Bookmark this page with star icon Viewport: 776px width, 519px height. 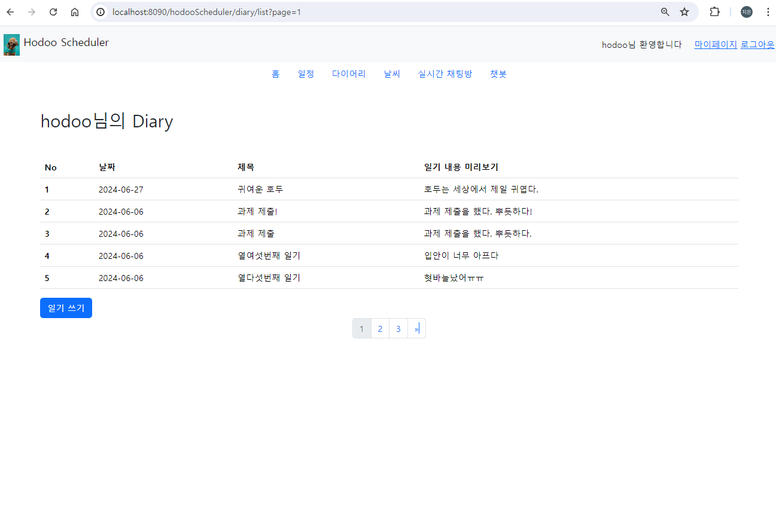coord(684,12)
